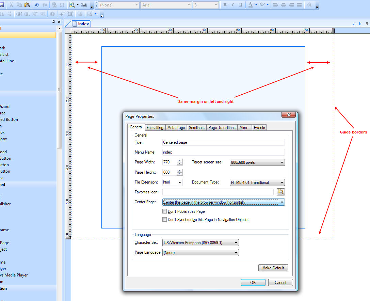Click the Undo arrow icon
The height and width of the screenshot is (301, 370).
pos(36,5)
